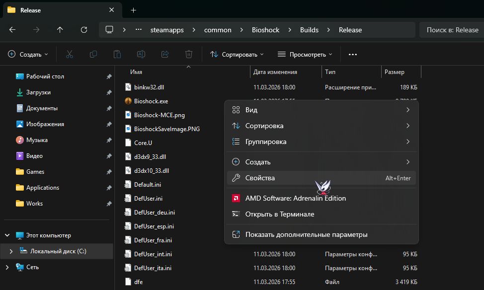Open Создать submenu in context menu

point(322,162)
